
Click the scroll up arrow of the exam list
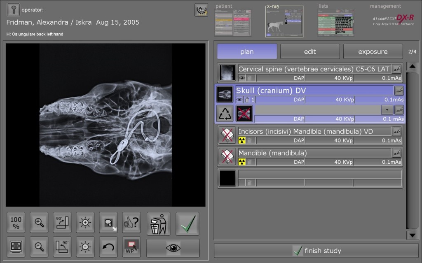(412, 66)
